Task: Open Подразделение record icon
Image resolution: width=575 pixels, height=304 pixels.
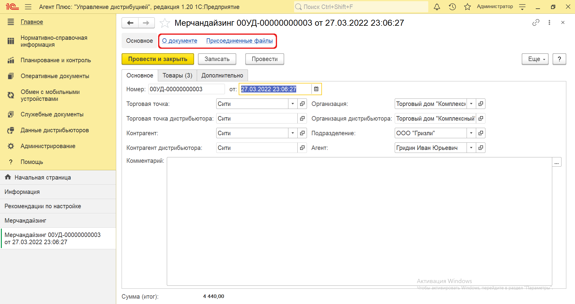Action: point(481,133)
